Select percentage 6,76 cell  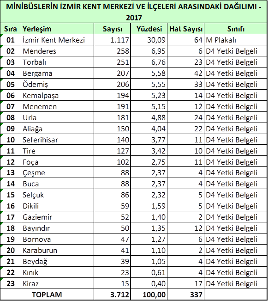coord(149,62)
